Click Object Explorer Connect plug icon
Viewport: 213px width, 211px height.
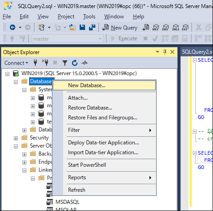coord(35,63)
